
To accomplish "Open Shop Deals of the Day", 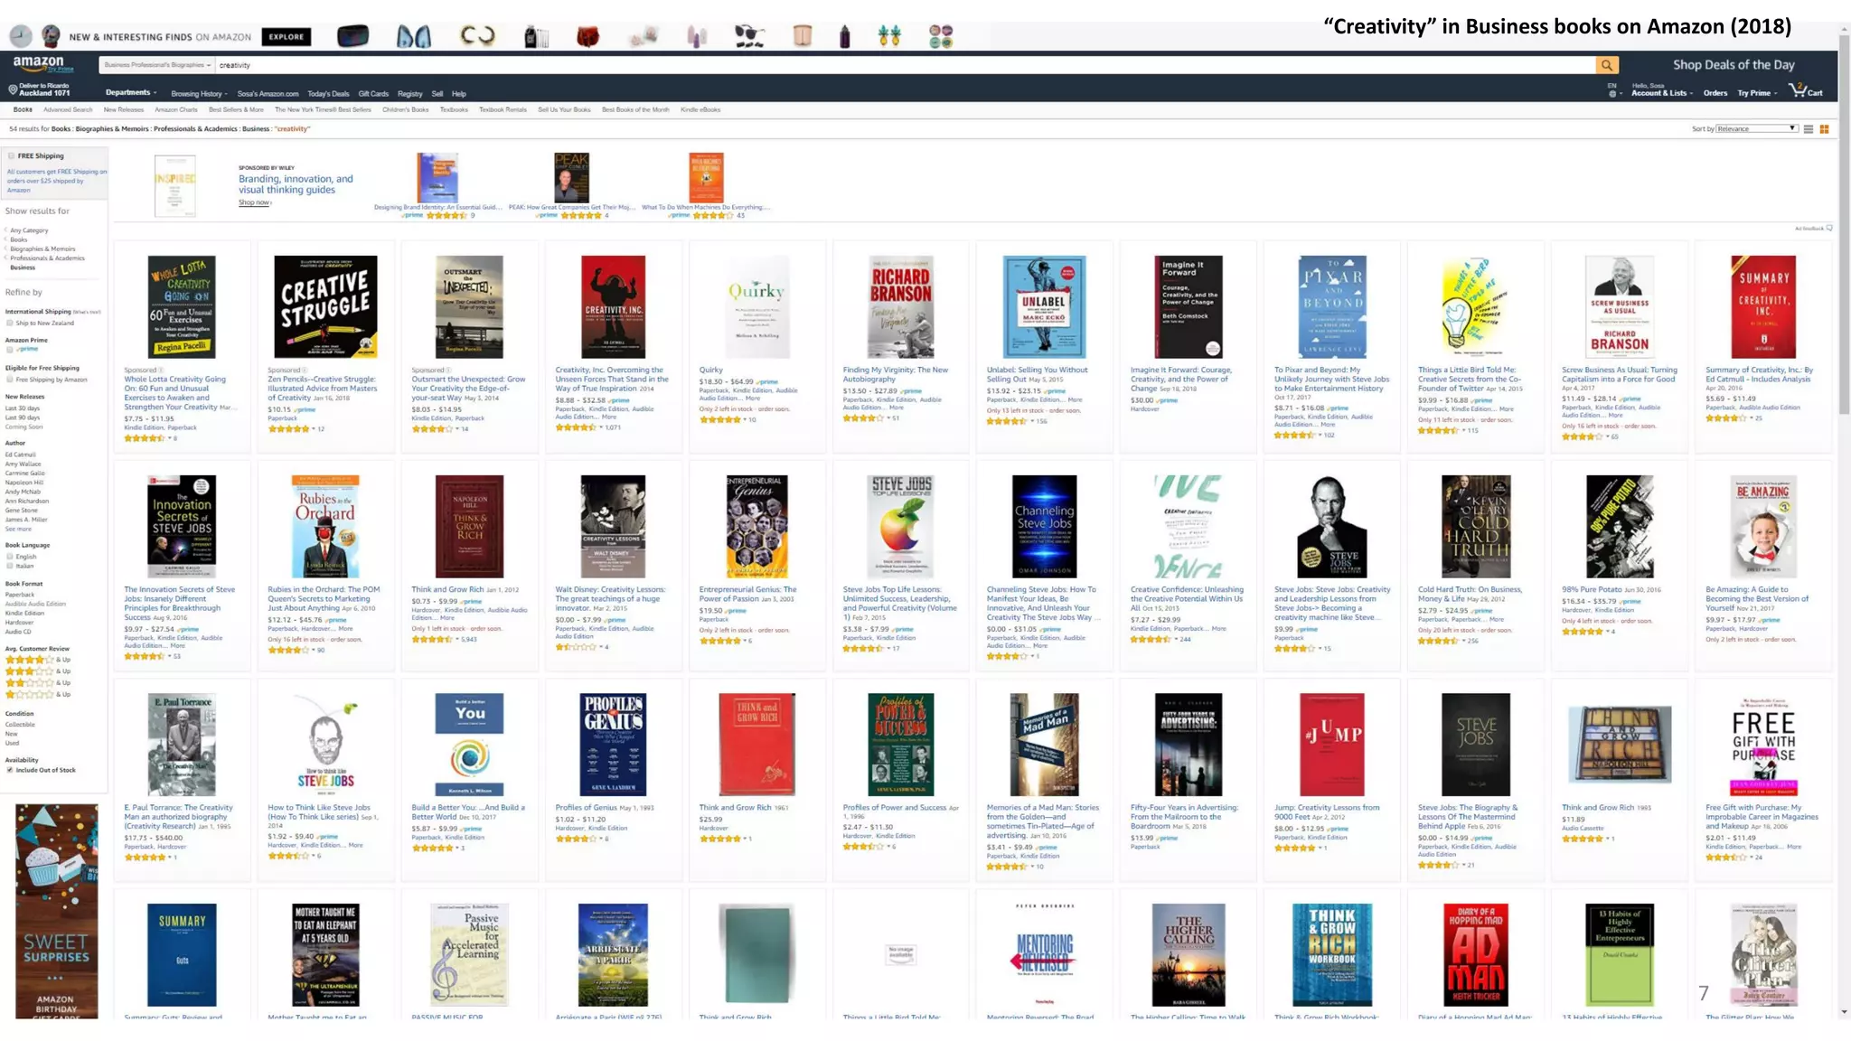I will [x=1734, y=65].
